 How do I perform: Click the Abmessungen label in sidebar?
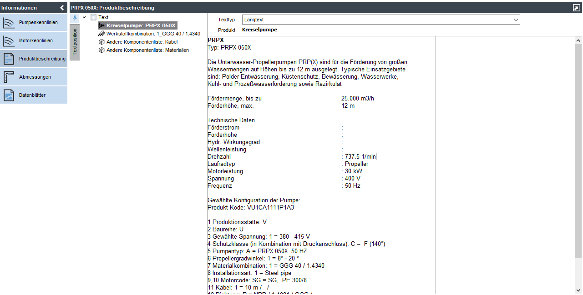point(35,77)
